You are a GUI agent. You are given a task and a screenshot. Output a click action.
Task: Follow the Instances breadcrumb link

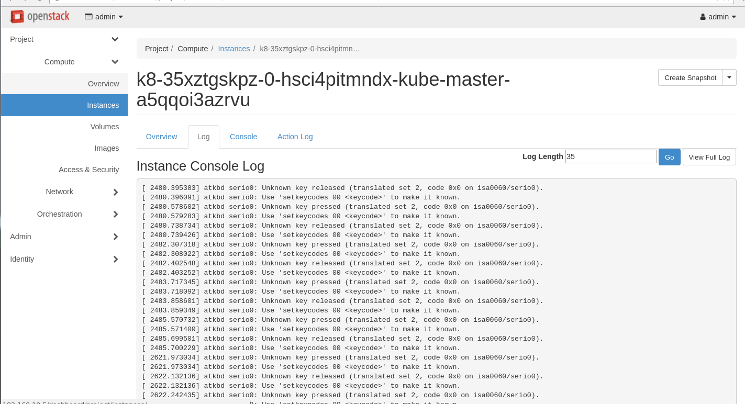tap(233, 49)
